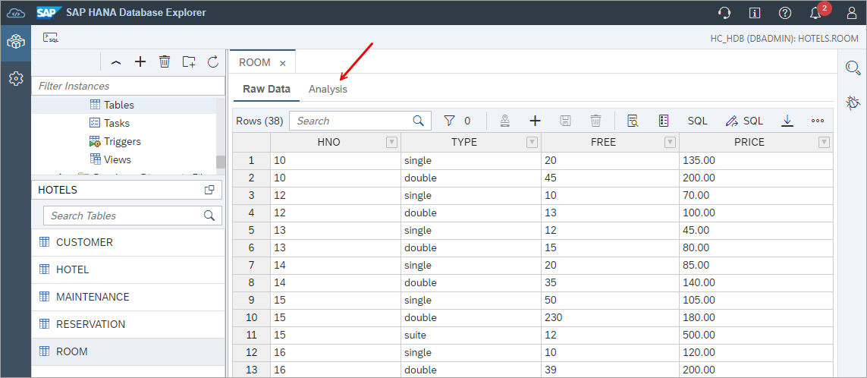Viewport: 867px width, 378px height.
Task: Open the settings gear in sidebar
Action: [x=15, y=79]
